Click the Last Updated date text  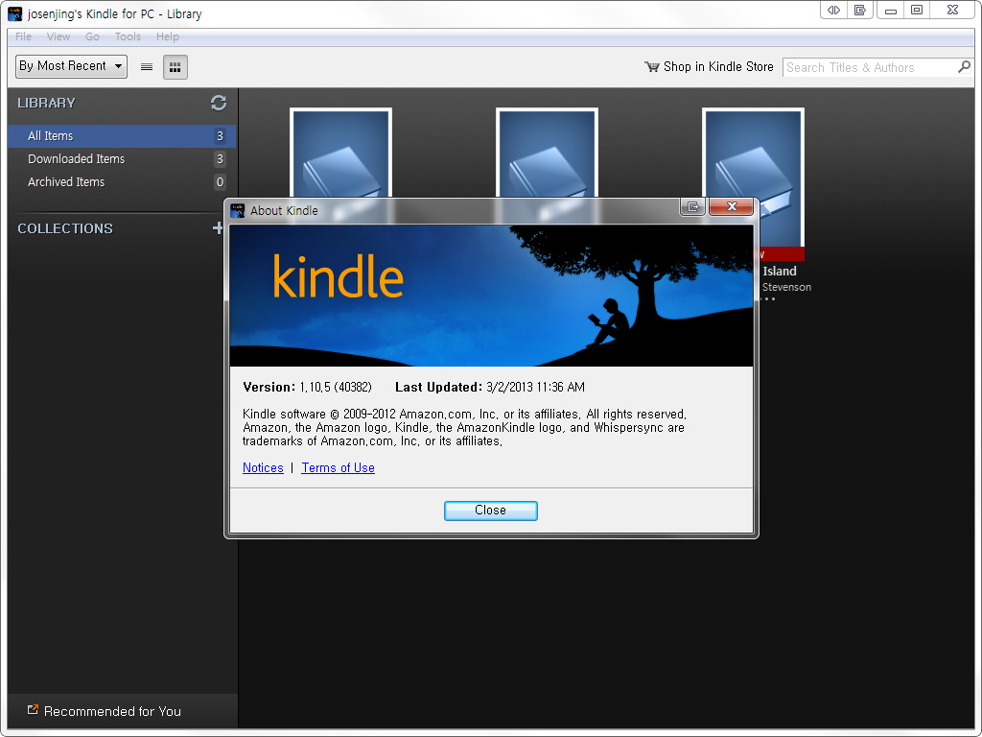coord(490,388)
